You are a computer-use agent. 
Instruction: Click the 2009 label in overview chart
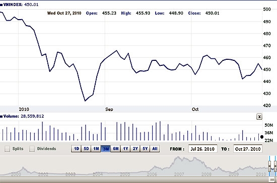[x=234, y=174]
